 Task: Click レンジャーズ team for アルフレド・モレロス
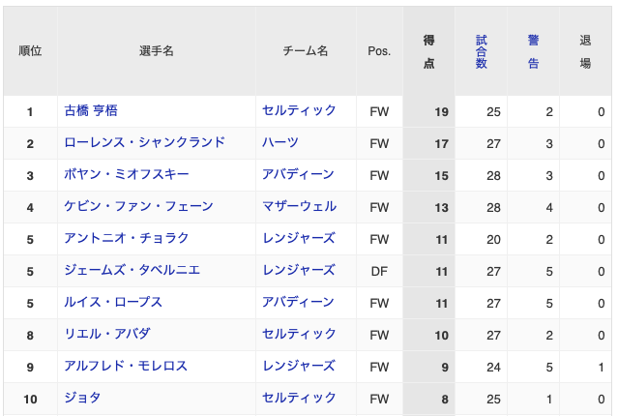pyautogui.click(x=299, y=366)
